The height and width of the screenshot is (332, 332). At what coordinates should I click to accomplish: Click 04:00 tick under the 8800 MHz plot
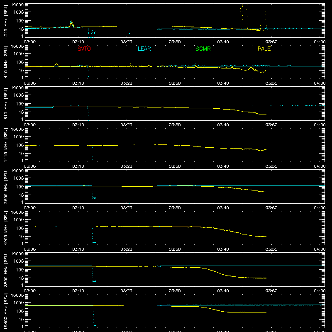point(320,291)
